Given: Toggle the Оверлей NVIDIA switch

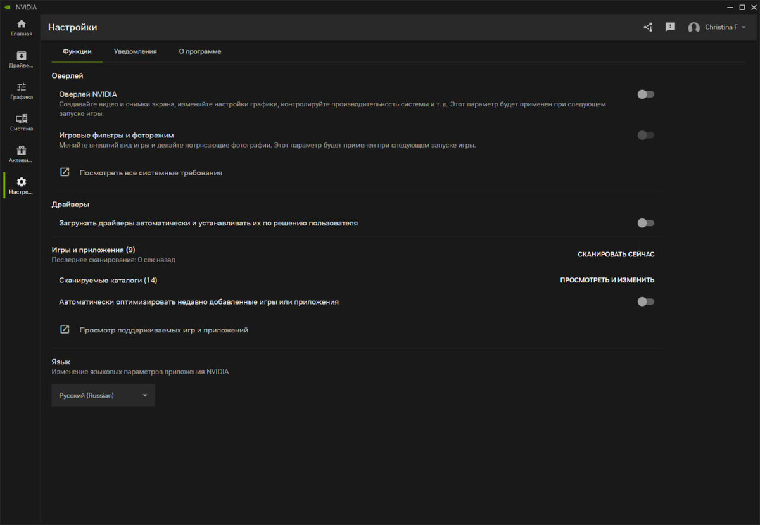Looking at the screenshot, I should pyautogui.click(x=645, y=94).
